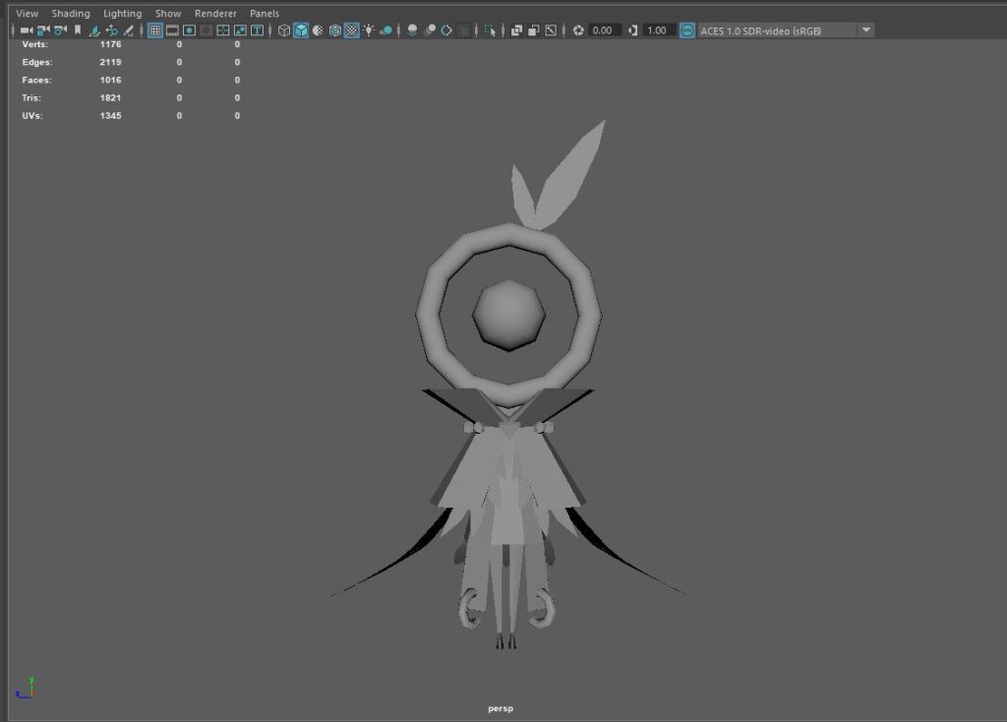The height and width of the screenshot is (722, 1007).
Task: Open the Grease Pencil tool
Action: [129, 30]
